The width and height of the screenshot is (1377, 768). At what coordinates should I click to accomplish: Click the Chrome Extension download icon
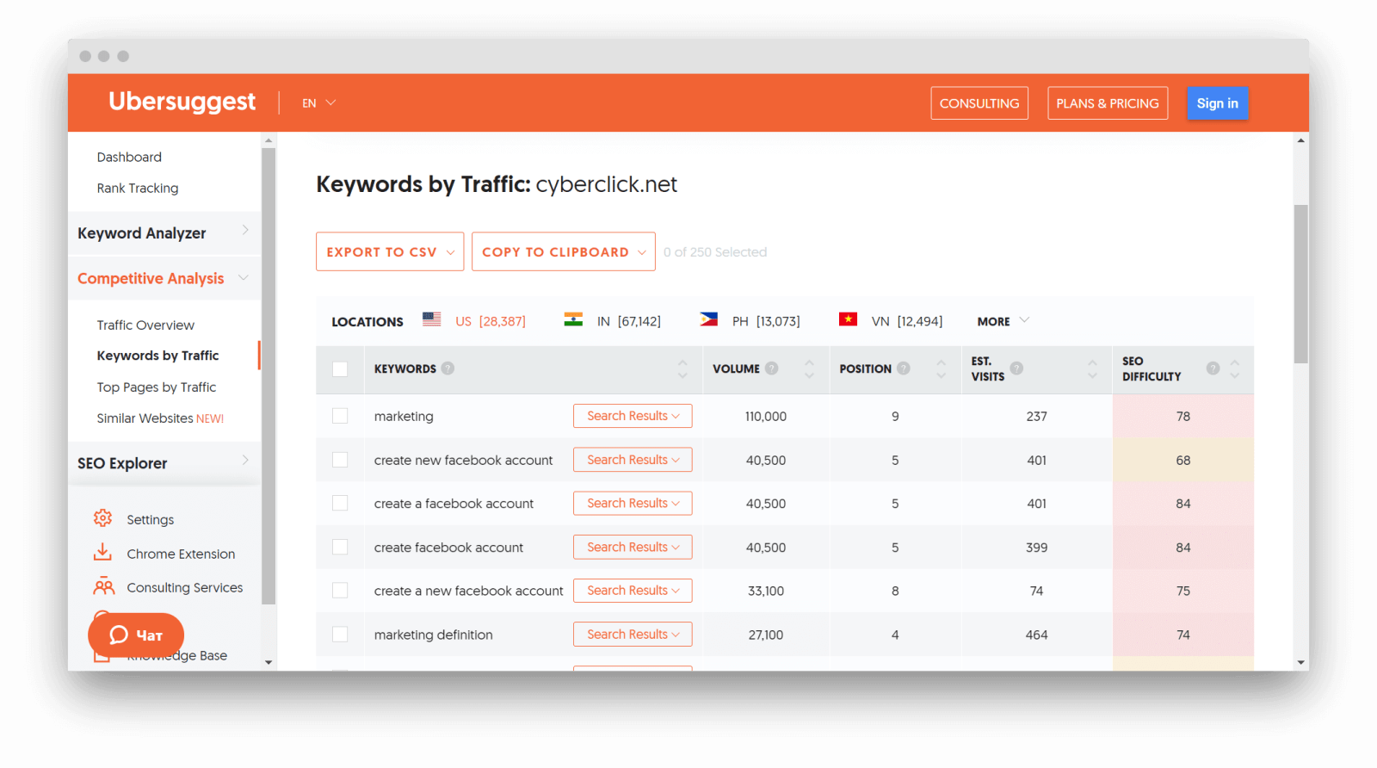point(102,553)
